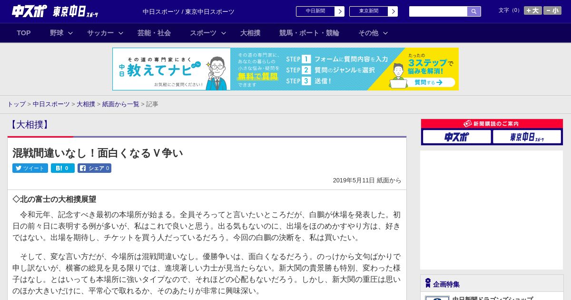
Task: Click header text 中日スポーツ / 東京中日スポーツ
Action: [188, 12]
